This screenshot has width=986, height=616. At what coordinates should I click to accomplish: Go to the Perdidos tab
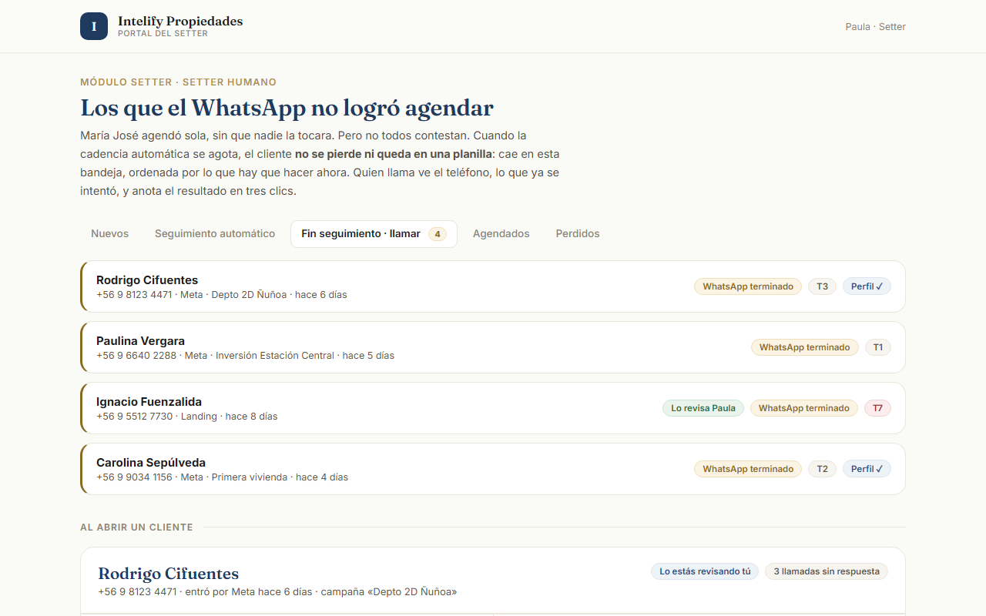point(578,233)
